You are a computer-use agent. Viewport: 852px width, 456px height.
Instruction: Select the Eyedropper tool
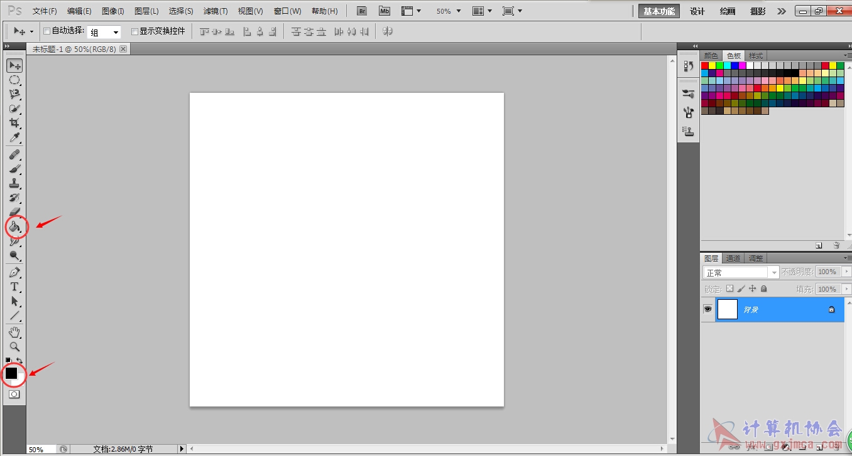[x=14, y=137]
